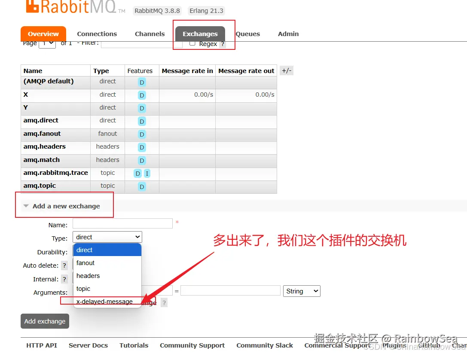
Task: Select x-delayed-message exchange type
Action: tap(107, 301)
